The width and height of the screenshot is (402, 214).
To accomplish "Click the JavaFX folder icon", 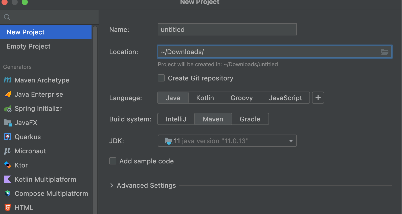I will [8, 123].
